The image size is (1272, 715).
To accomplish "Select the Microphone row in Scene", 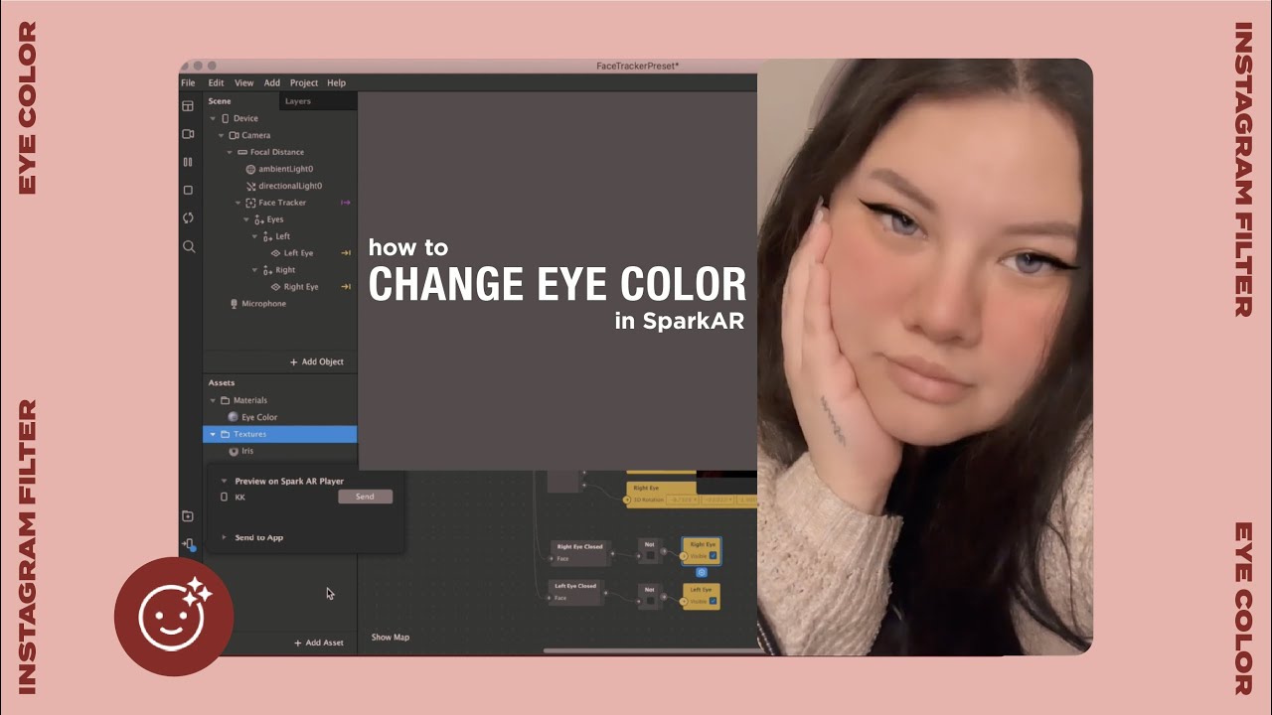I will (279, 304).
